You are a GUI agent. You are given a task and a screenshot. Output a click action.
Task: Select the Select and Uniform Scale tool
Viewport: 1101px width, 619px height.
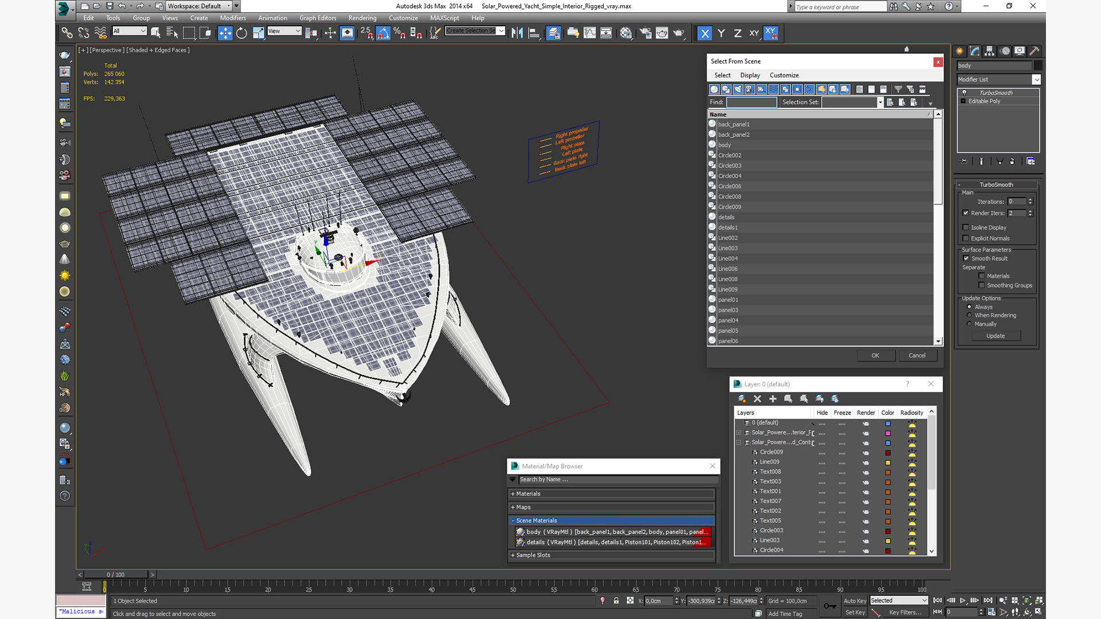[x=258, y=33]
